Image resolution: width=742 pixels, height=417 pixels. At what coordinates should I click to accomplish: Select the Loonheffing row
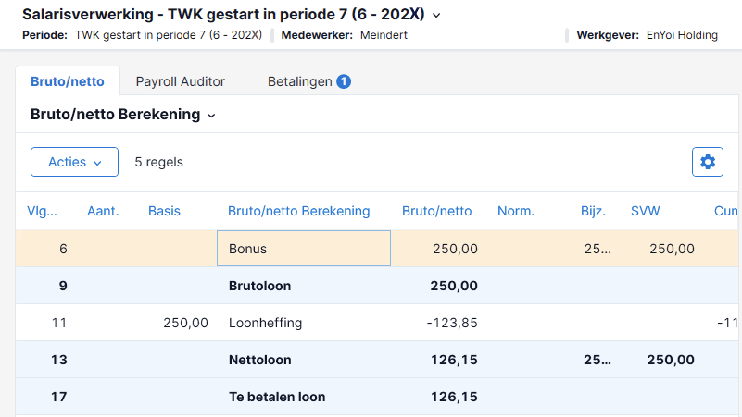pyautogui.click(x=377, y=323)
